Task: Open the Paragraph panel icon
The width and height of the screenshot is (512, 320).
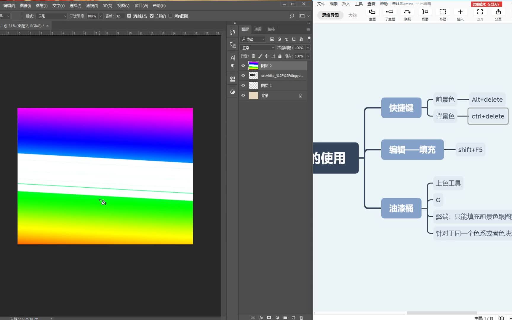Action: [x=233, y=66]
